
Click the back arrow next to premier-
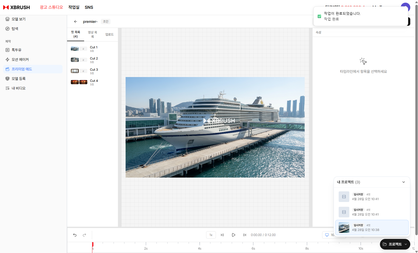pyautogui.click(x=76, y=22)
